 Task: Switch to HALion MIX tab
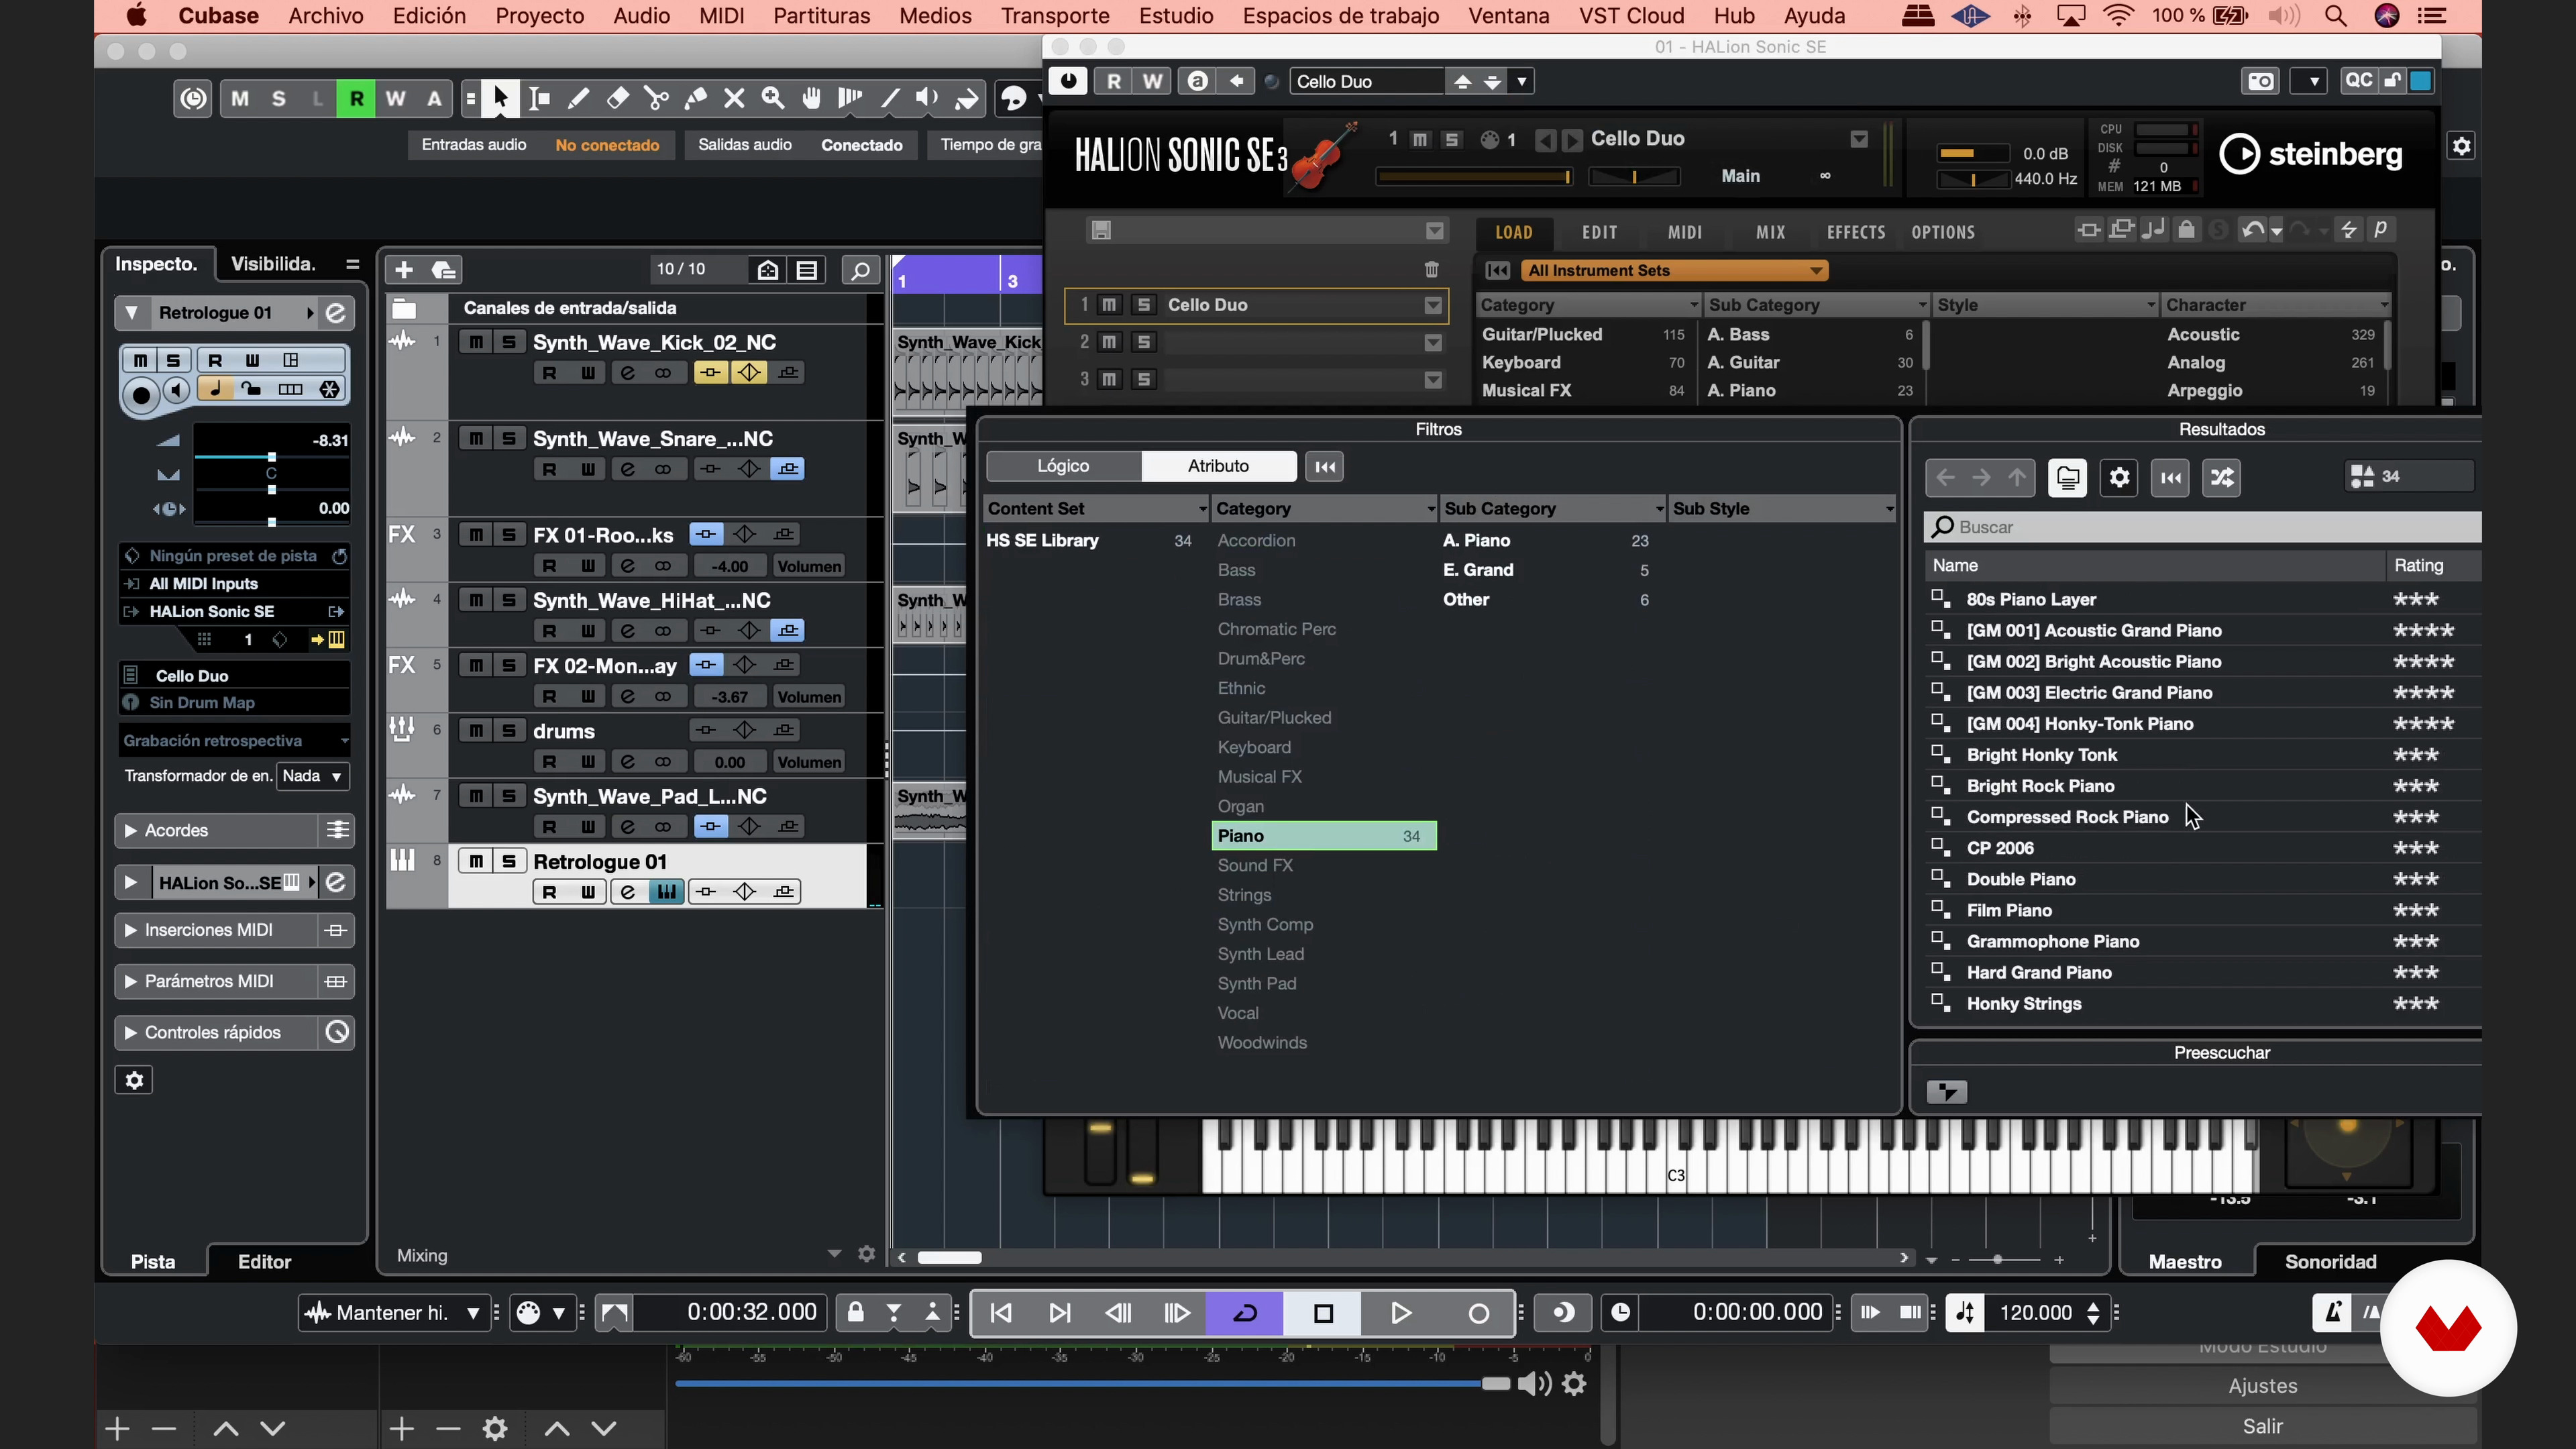click(1770, 232)
